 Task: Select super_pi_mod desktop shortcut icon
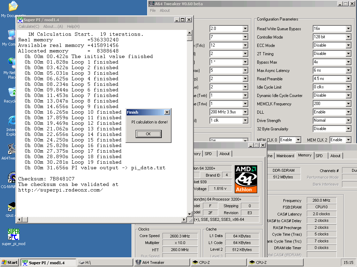tap(14, 234)
